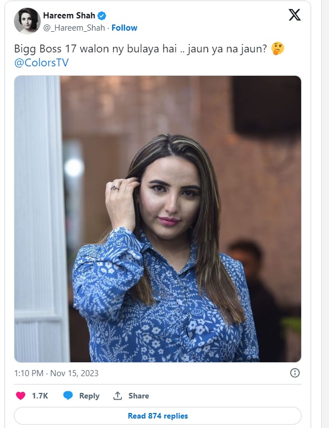Open the tweet's photo of woman in blue shirt
This screenshot has width=329, height=428.
click(158, 219)
